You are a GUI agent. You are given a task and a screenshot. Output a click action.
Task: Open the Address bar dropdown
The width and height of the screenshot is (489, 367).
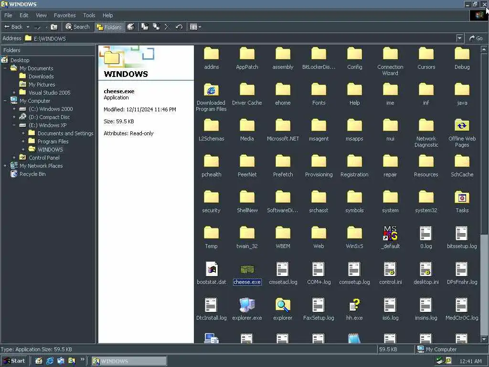point(459,38)
